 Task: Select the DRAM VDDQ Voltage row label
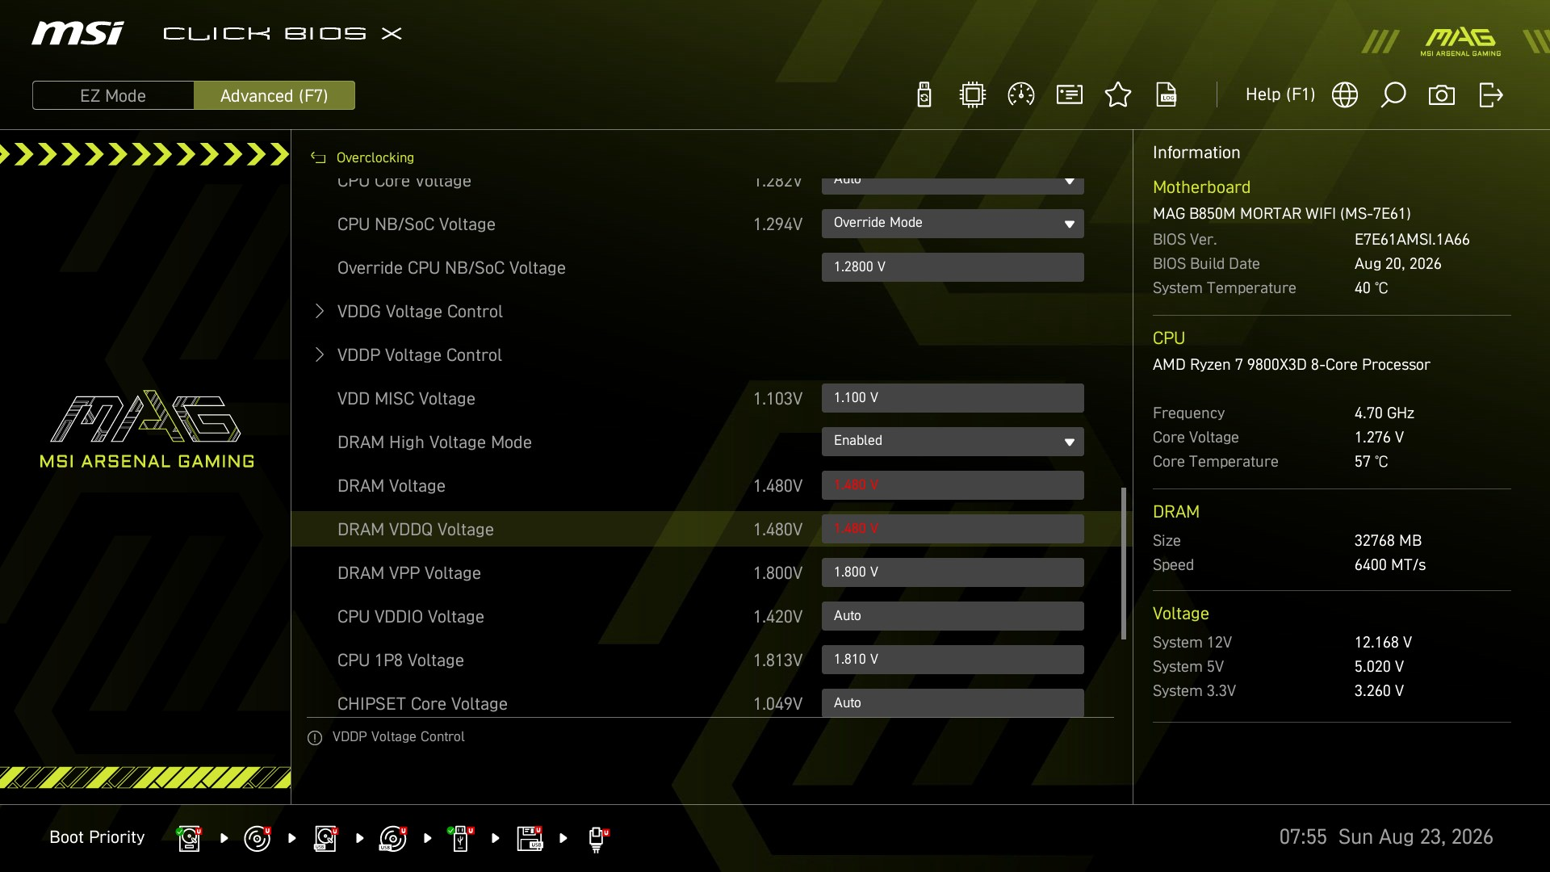coord(416,530)
